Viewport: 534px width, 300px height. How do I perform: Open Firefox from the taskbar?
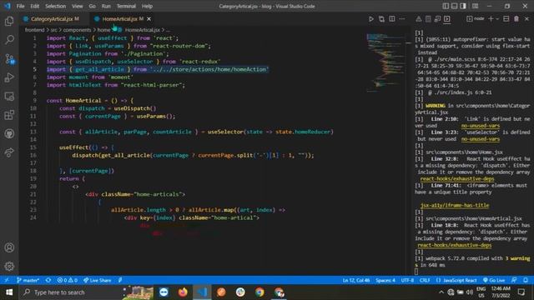[183, 292]
